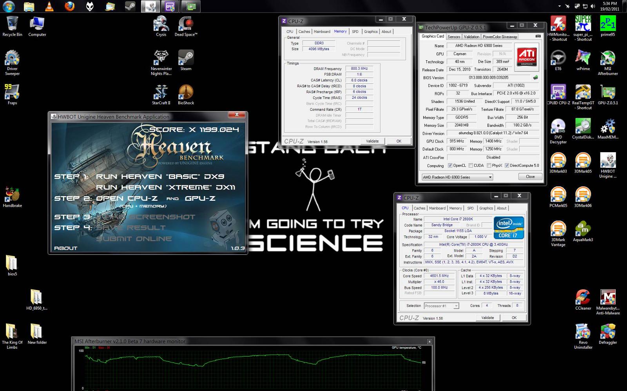Click Close button in GPU-Z
This screenshot has width=627, height=391.
coord(530,177)
